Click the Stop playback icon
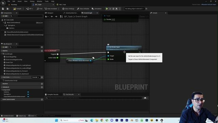Screen dimensions: 218x123 [113, 9]
